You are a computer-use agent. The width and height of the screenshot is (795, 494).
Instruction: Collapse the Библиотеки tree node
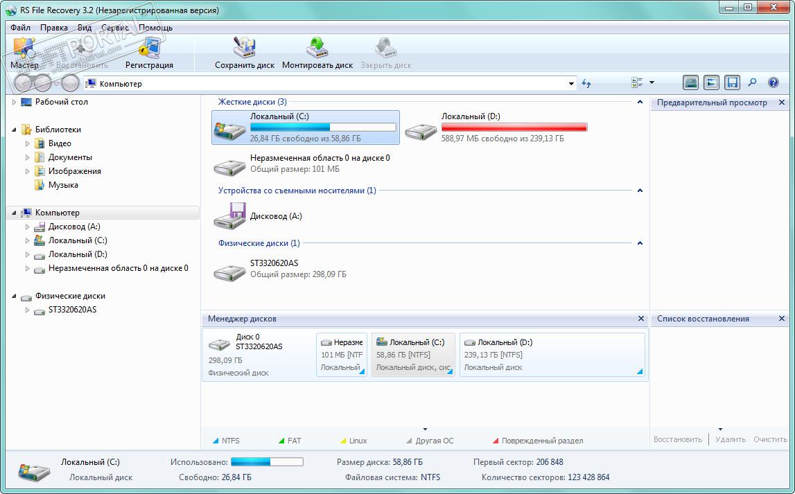click(x=14, y=130)
